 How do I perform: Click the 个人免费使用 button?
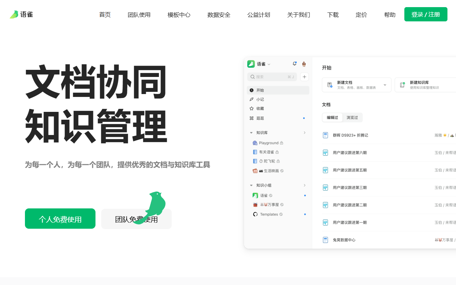(x=60, y=219)
